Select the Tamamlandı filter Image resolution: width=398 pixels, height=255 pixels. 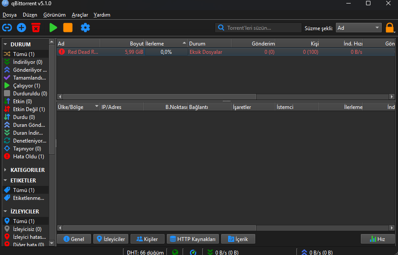point(25,77)
